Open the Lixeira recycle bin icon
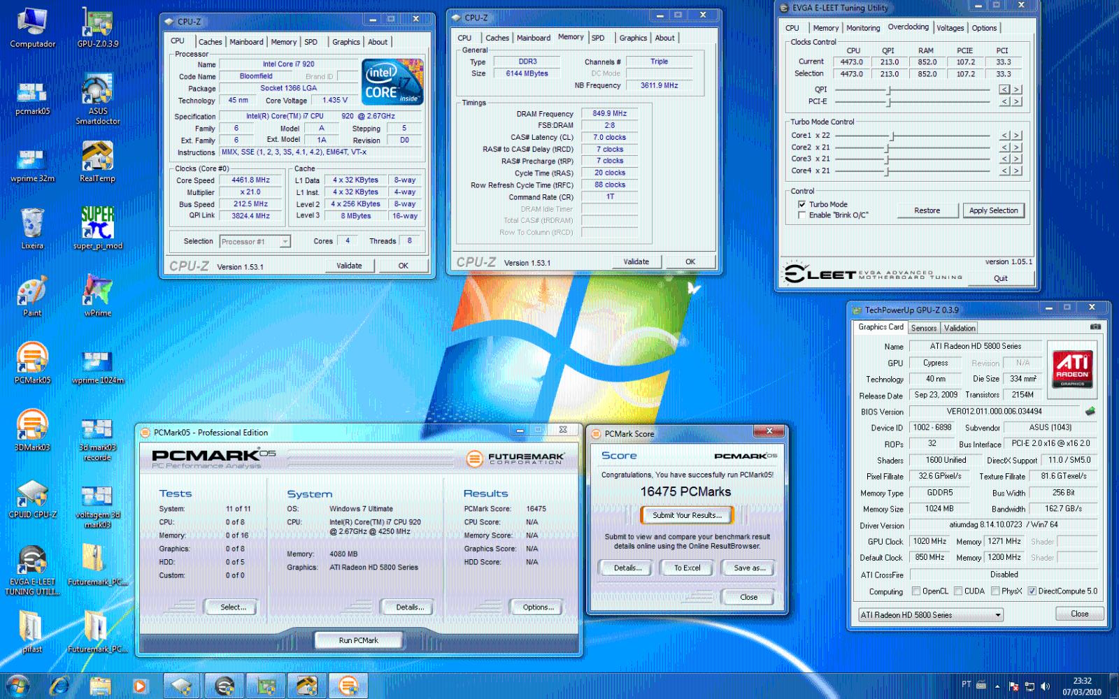 tap(32, 229)
